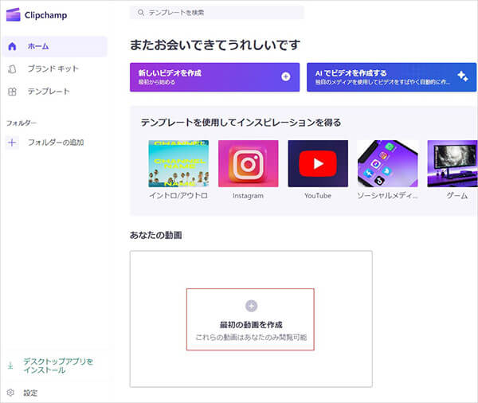Open the settings gear icon
Screen dimensions: 478x403
coord(10,393)
